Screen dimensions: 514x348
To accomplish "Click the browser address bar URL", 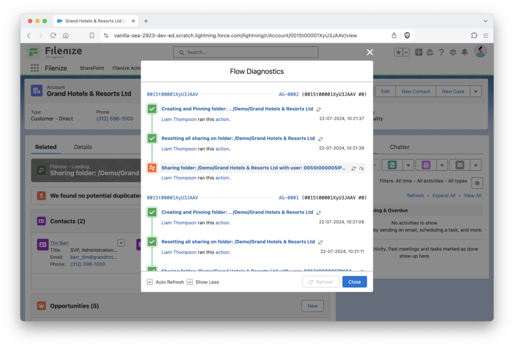I will (235, 36).
